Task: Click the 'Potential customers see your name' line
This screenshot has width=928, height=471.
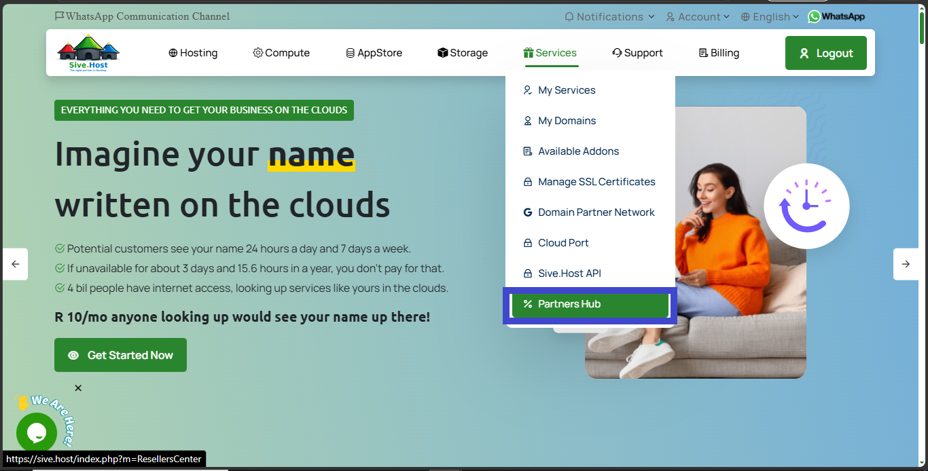Action: pyautogui.click(x=233, y=249)
